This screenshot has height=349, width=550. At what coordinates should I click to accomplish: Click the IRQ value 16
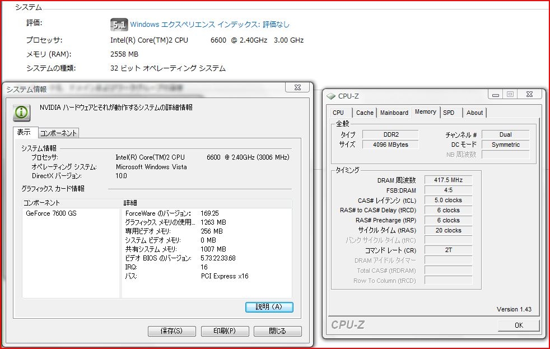tap(204, 267)
